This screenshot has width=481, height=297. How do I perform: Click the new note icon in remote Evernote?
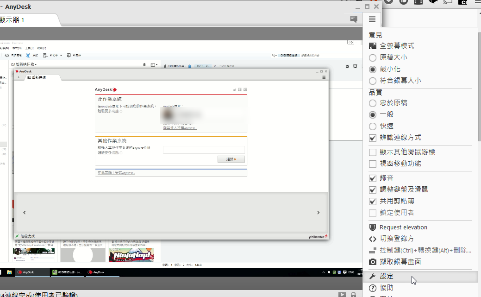point(45,55)
